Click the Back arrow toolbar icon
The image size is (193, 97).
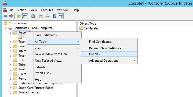point(5,16)
